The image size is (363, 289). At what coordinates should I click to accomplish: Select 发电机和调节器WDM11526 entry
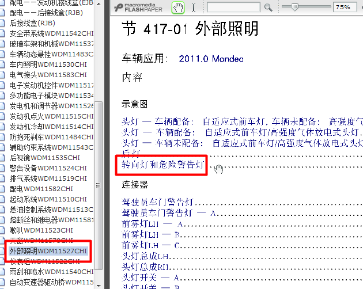point(51,106)
